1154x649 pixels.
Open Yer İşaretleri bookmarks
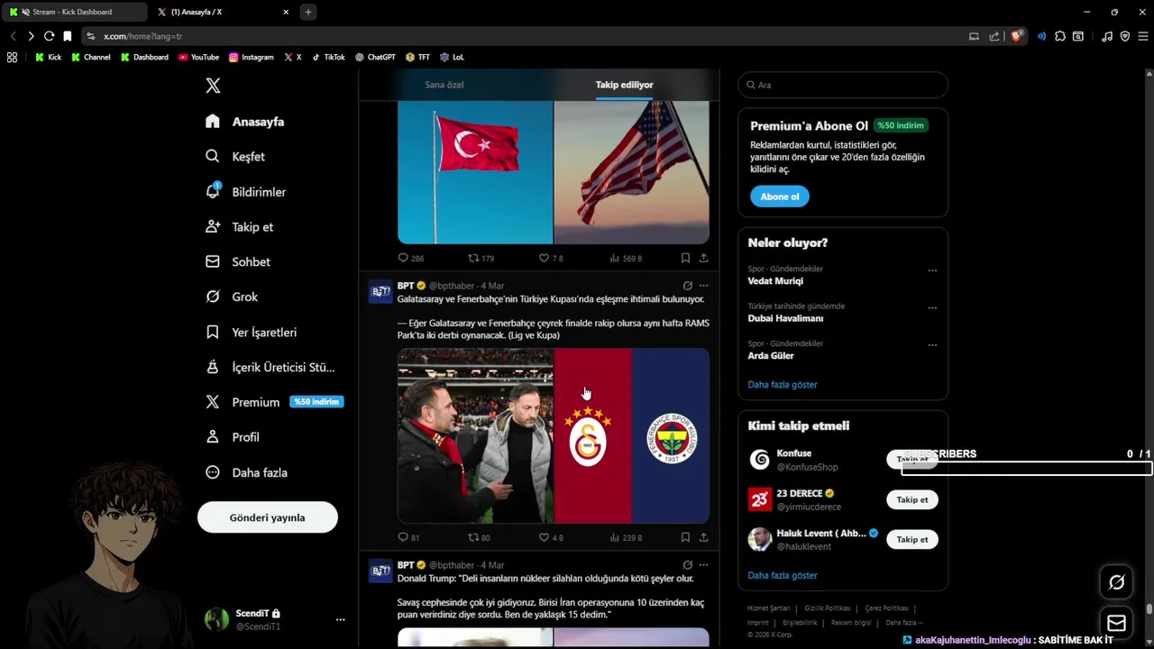click(251, 332)
